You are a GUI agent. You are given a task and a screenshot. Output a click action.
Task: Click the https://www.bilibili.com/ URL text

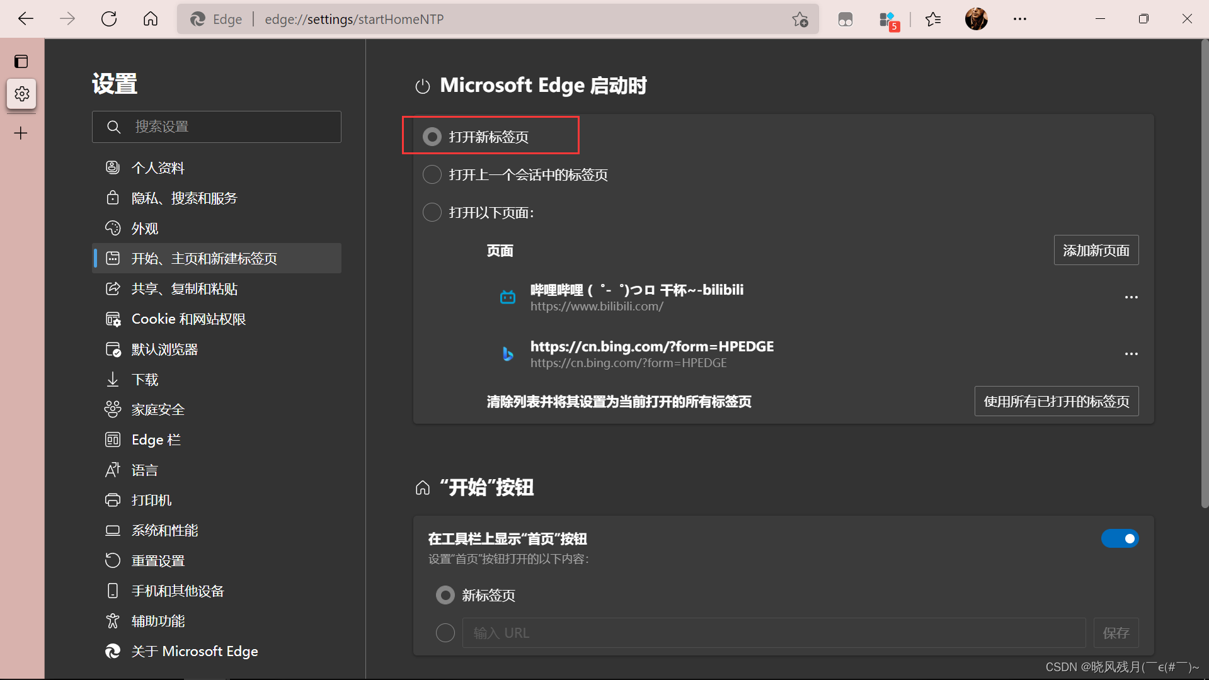[597, 307]
